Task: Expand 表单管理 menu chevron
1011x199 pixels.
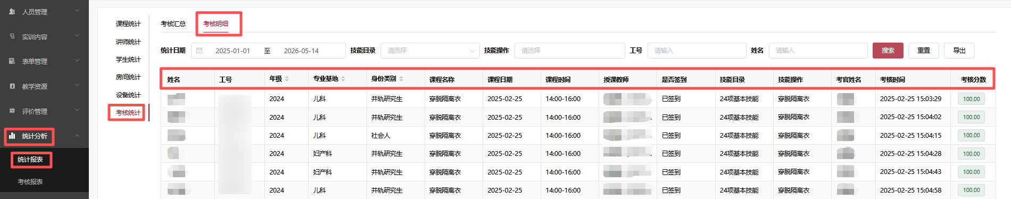Action: pyautogui.click(x=77, y=61)
